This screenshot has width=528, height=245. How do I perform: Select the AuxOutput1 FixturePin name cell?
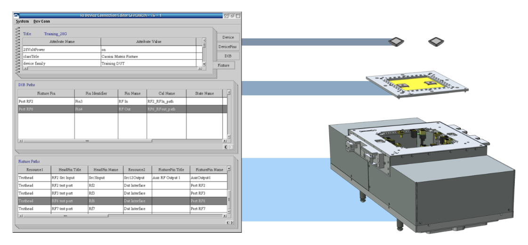(209, 178)
